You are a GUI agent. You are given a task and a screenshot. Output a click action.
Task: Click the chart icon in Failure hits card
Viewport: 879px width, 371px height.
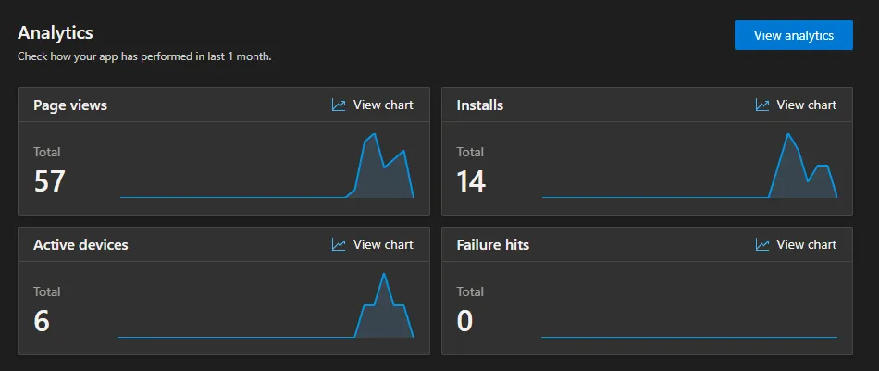tap(762, 245)
